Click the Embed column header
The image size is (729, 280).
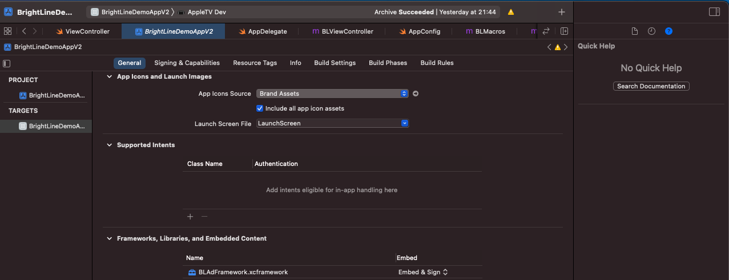click(x=407, y=258)
